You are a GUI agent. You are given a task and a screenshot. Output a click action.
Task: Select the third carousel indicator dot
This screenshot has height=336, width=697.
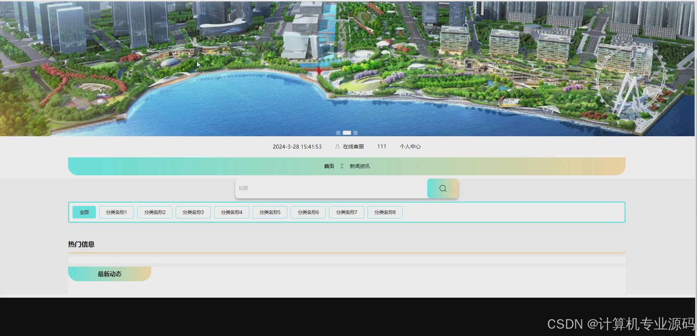tap(355, 133)
